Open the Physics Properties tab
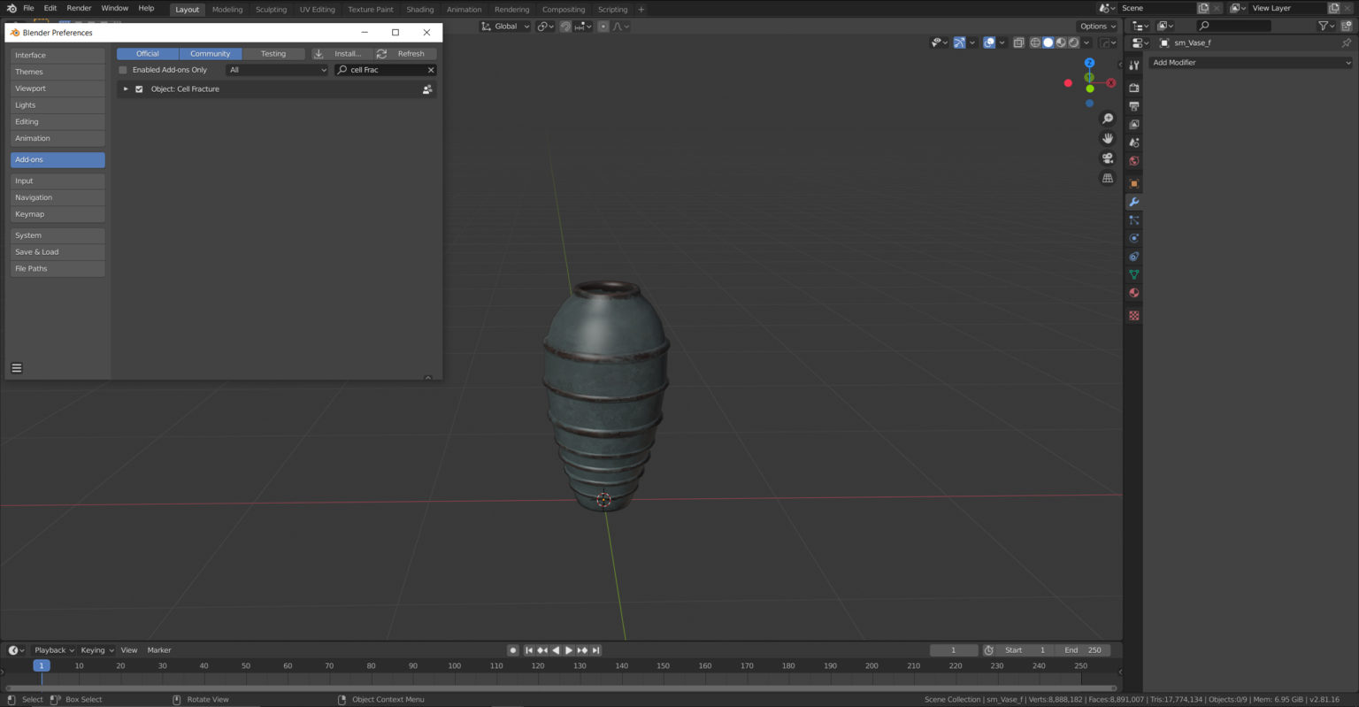 point(1133,237)
